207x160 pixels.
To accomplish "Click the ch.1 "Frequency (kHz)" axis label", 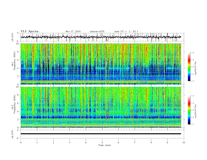I will pos(15,60).
